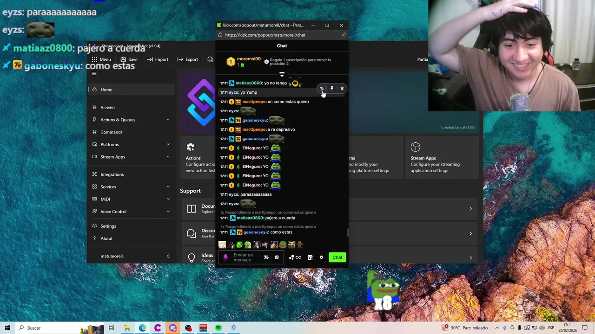Open the Menu button in Streamer.bot toolbar
This screenshot has height=334, width=595.
tap(101, 59)
